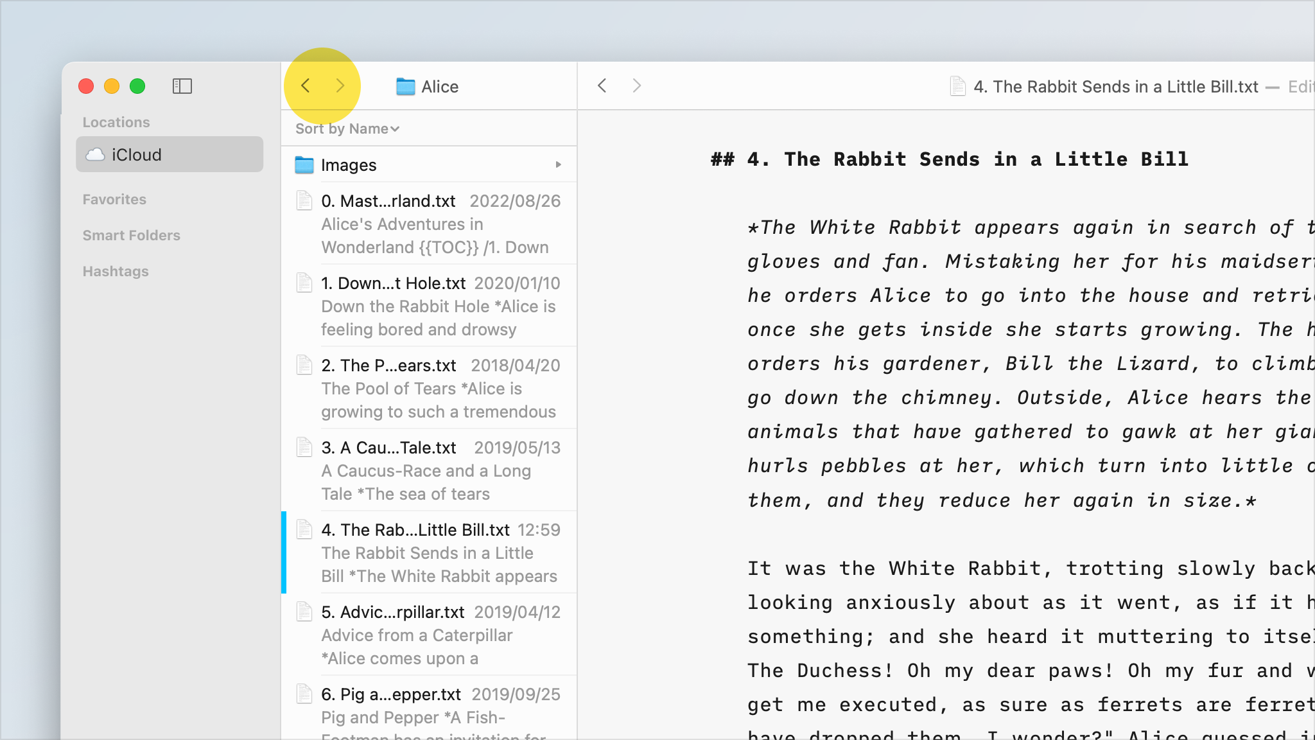Click the date 2019/09/25 in the file list
Image resolution: width=1315 pixels, height=740 pixels.
(x=516, y=694)
